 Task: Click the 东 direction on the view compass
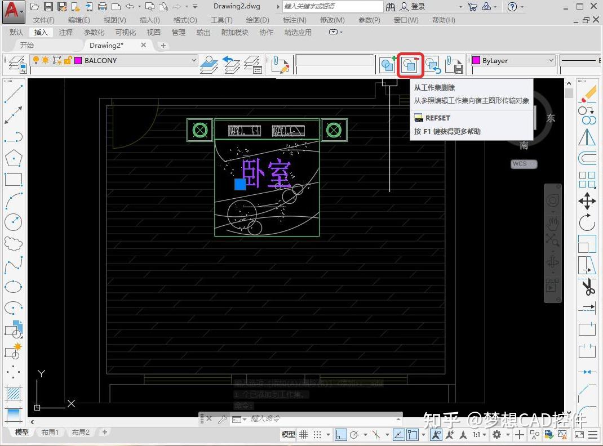point(551,118)
